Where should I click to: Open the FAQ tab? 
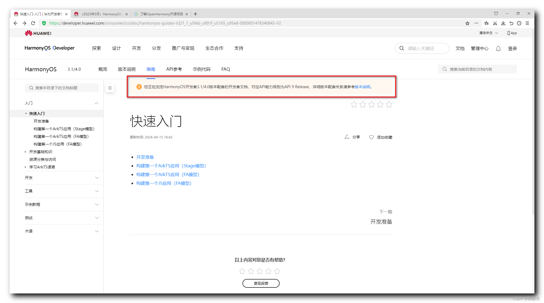(226, 69)
